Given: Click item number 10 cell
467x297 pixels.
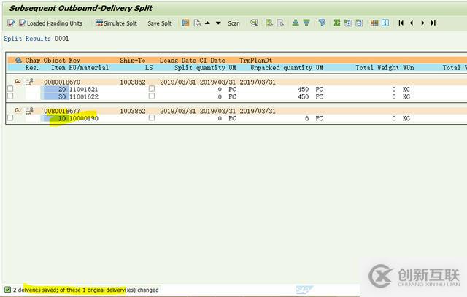Looking at the screenshot, I should click(56, 118).
